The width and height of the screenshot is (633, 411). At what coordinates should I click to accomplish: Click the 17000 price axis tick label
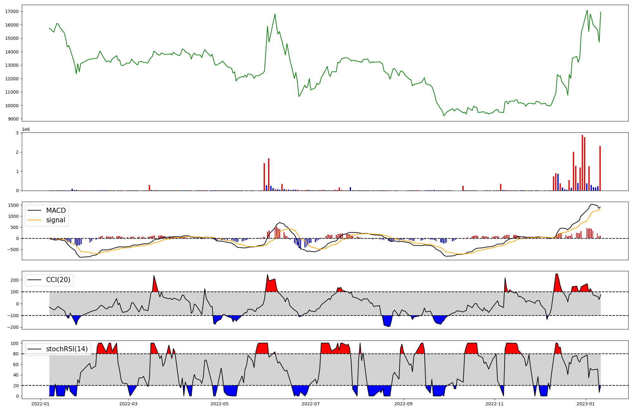(x=12, y=12)
